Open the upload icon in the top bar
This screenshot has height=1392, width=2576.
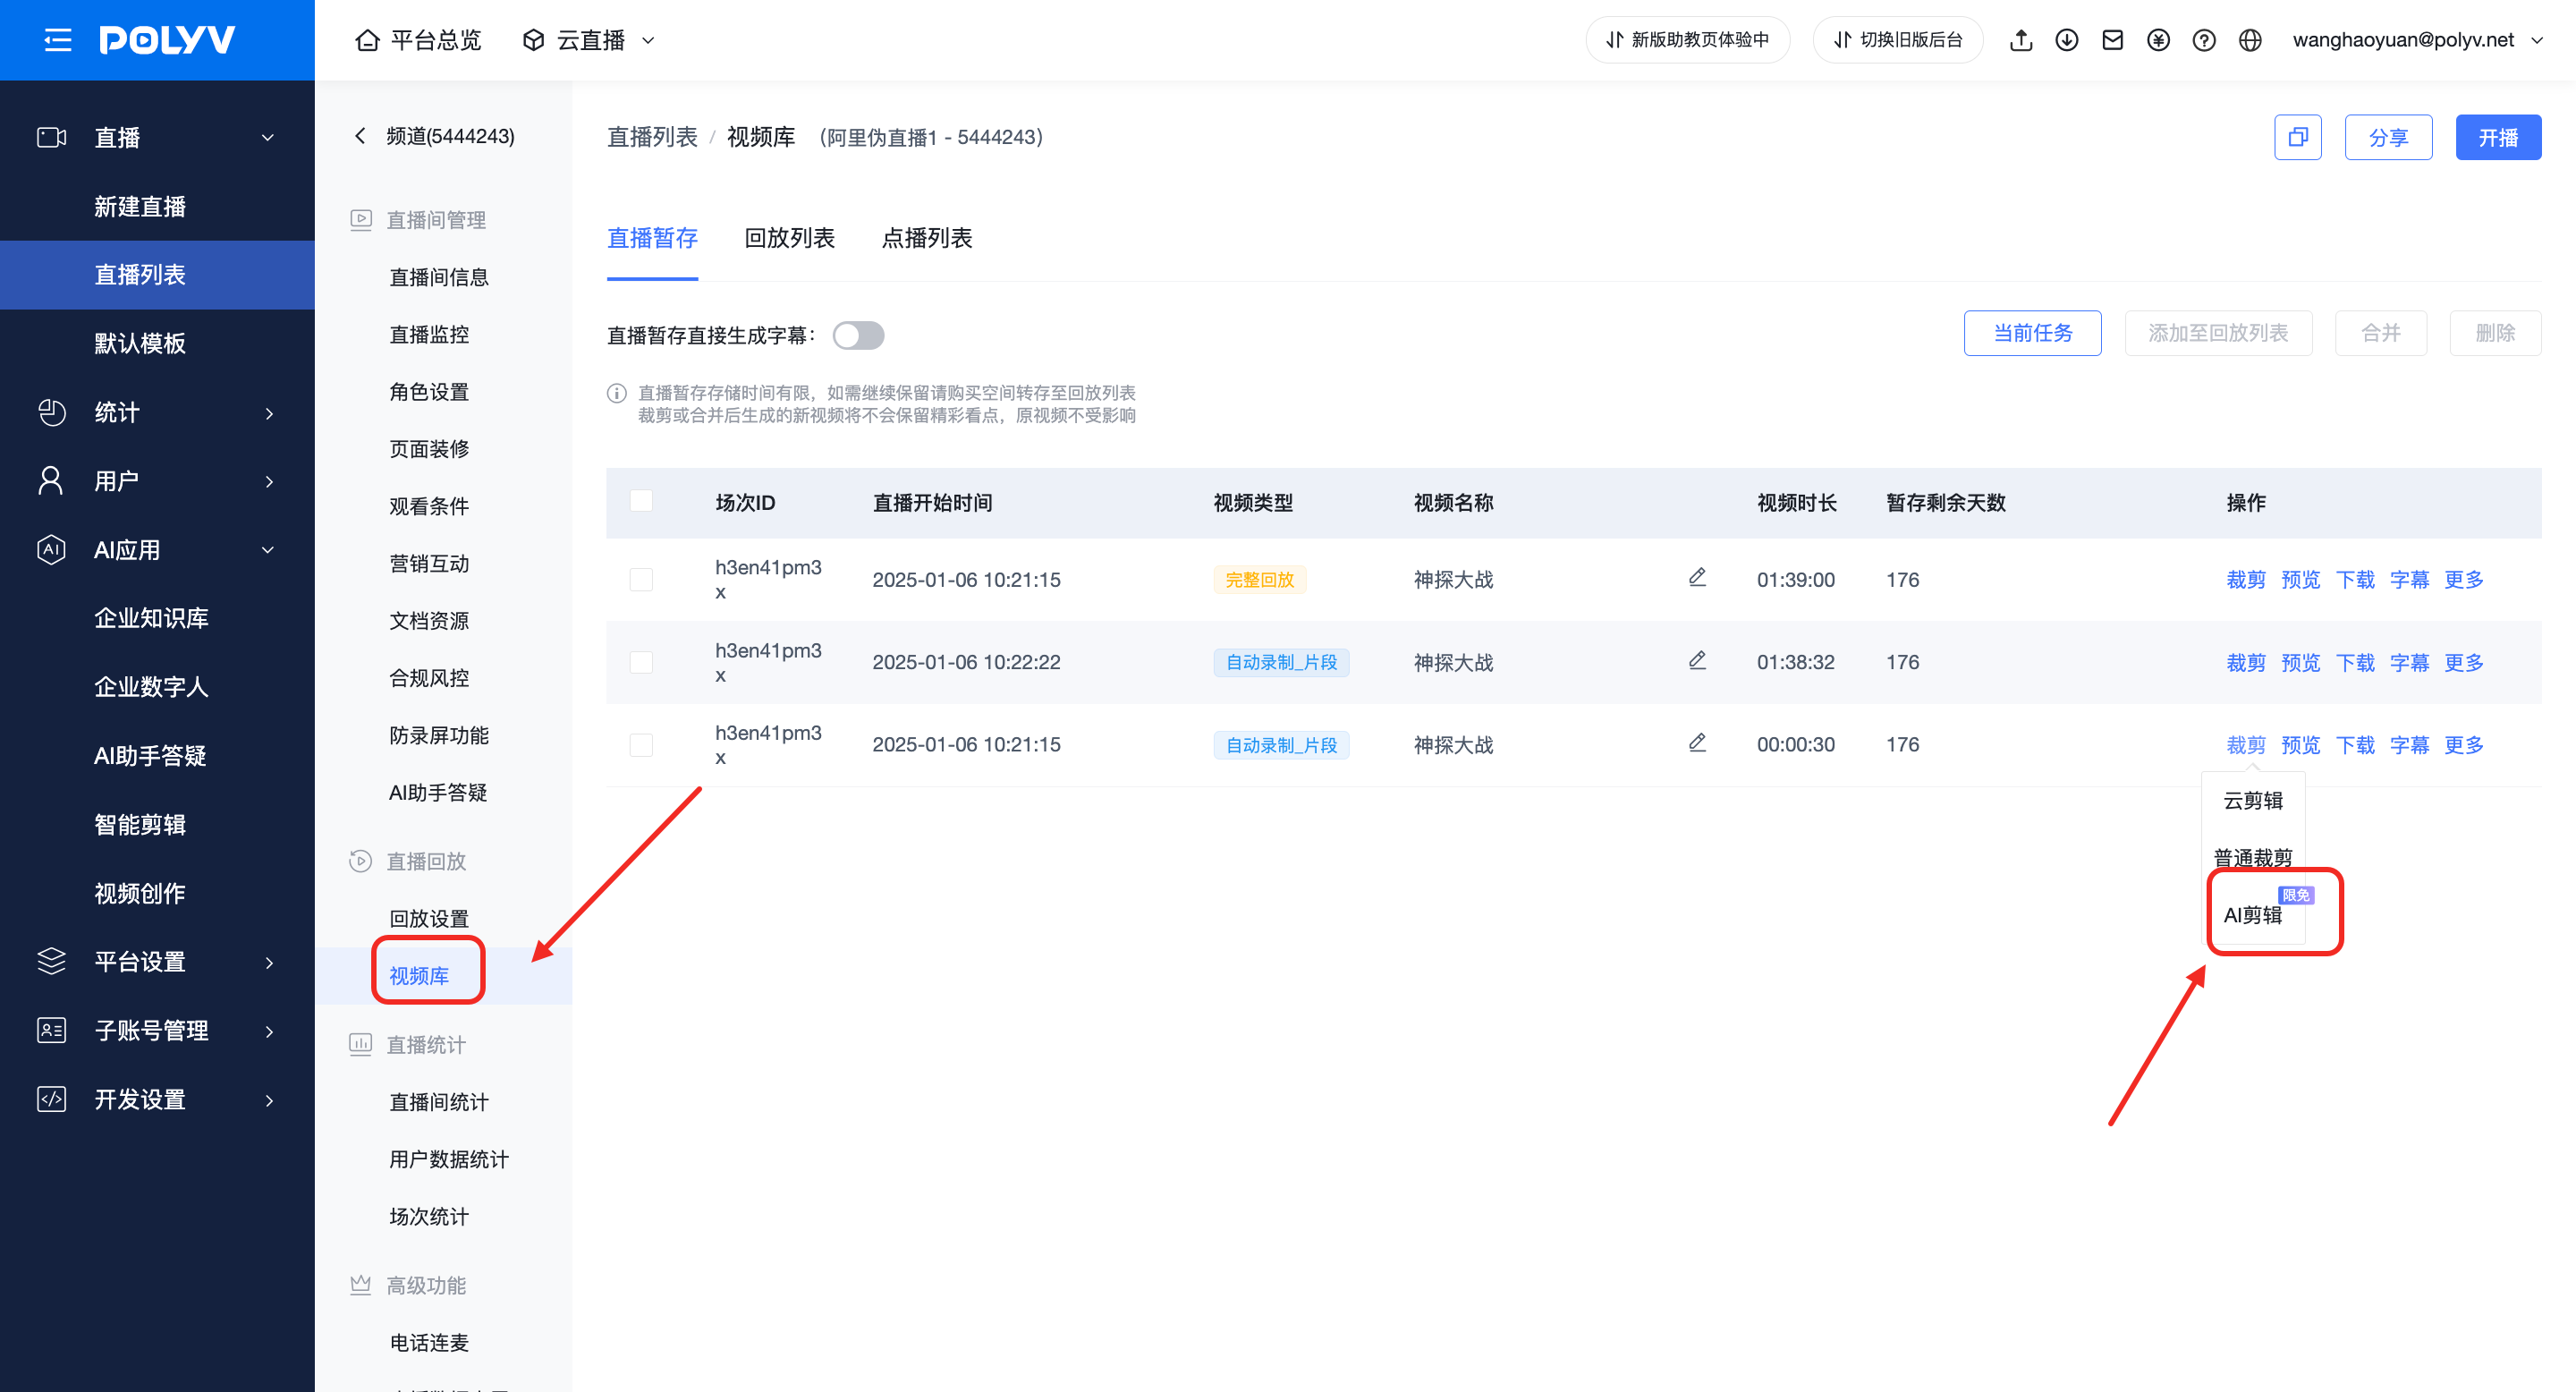2021,40
